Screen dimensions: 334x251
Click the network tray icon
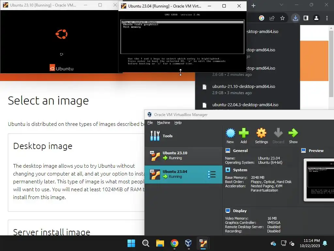(283, 243)
